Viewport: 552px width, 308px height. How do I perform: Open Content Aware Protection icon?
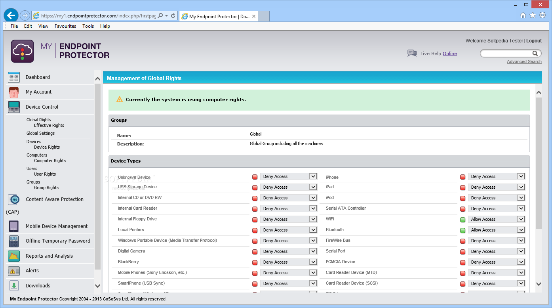14,199
